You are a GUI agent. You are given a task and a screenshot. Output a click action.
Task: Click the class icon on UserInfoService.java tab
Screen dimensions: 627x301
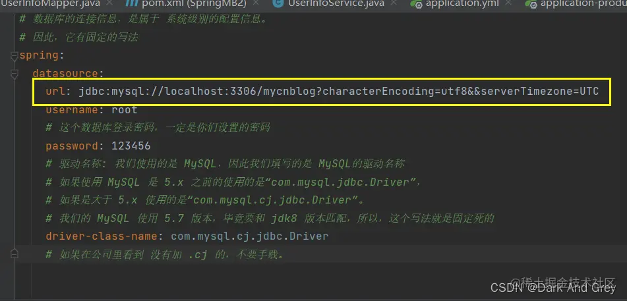tap(278, 3)
